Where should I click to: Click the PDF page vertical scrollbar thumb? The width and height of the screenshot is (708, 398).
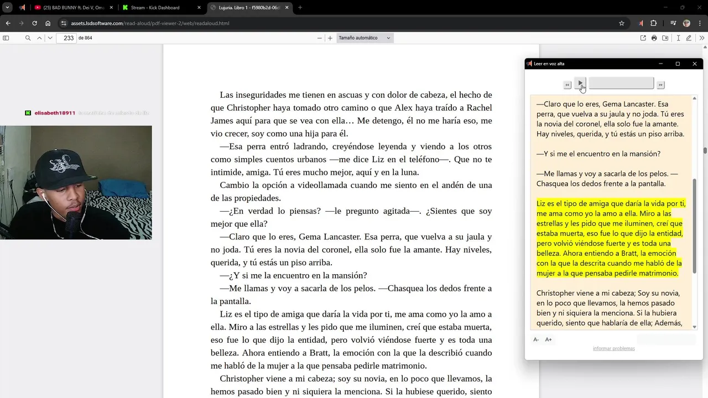[705, 150]
